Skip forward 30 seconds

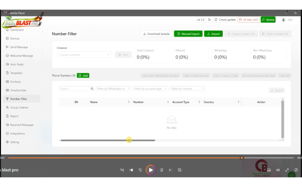coord(161,170)
